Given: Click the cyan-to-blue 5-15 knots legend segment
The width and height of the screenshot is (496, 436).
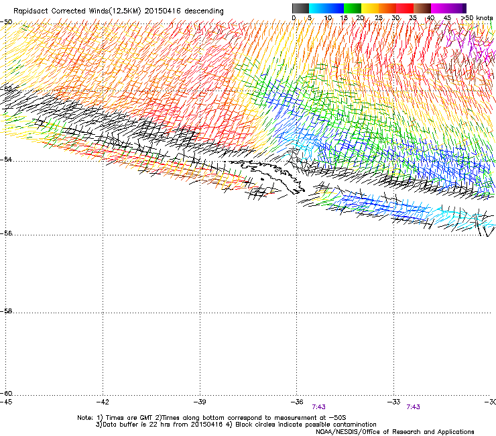Looking at the screenshot, I should (x=326, y=8).
